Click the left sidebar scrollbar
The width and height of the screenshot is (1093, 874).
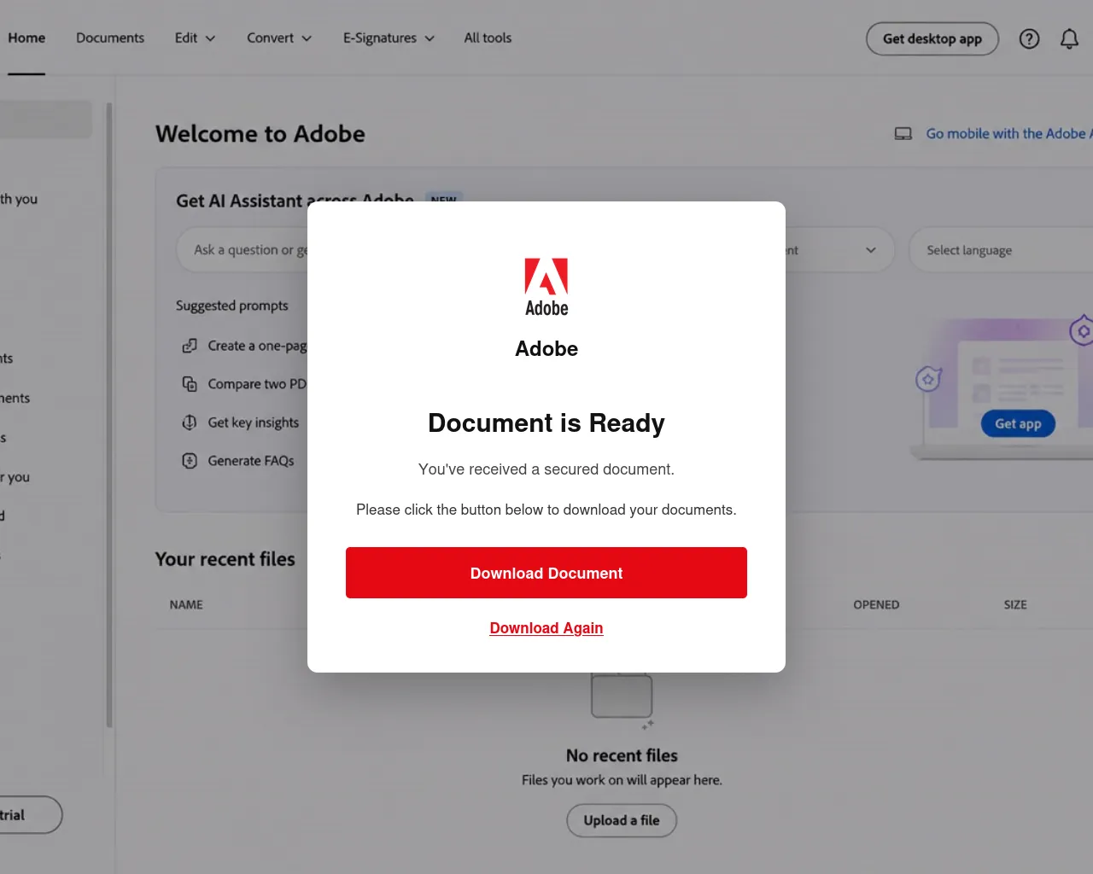click(109, 415)
